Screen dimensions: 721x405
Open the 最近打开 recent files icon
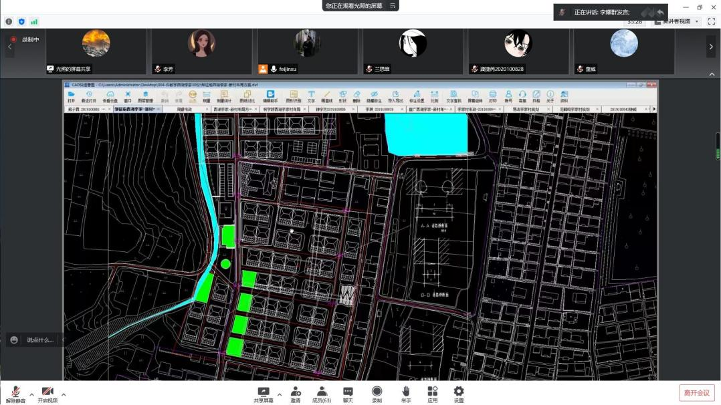pyautogui.click(x=89, y=96)
